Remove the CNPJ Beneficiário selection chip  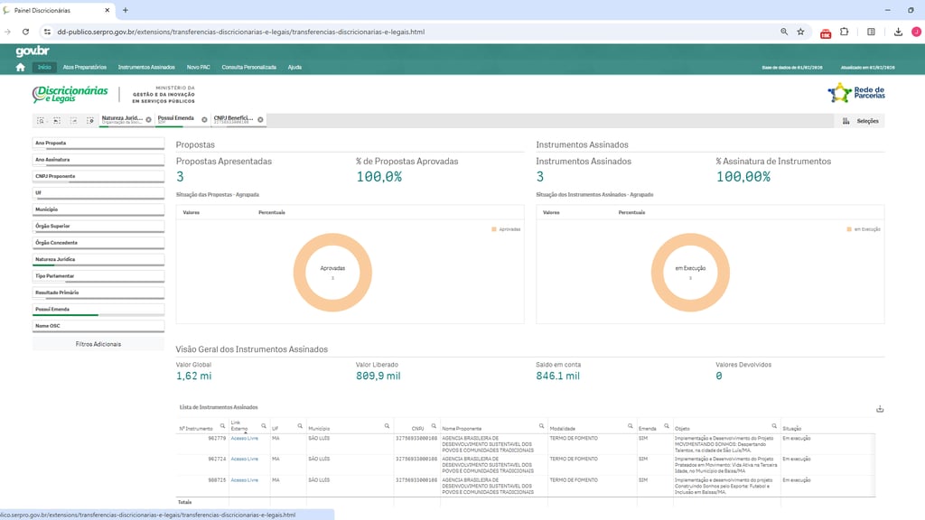point(260,119)
